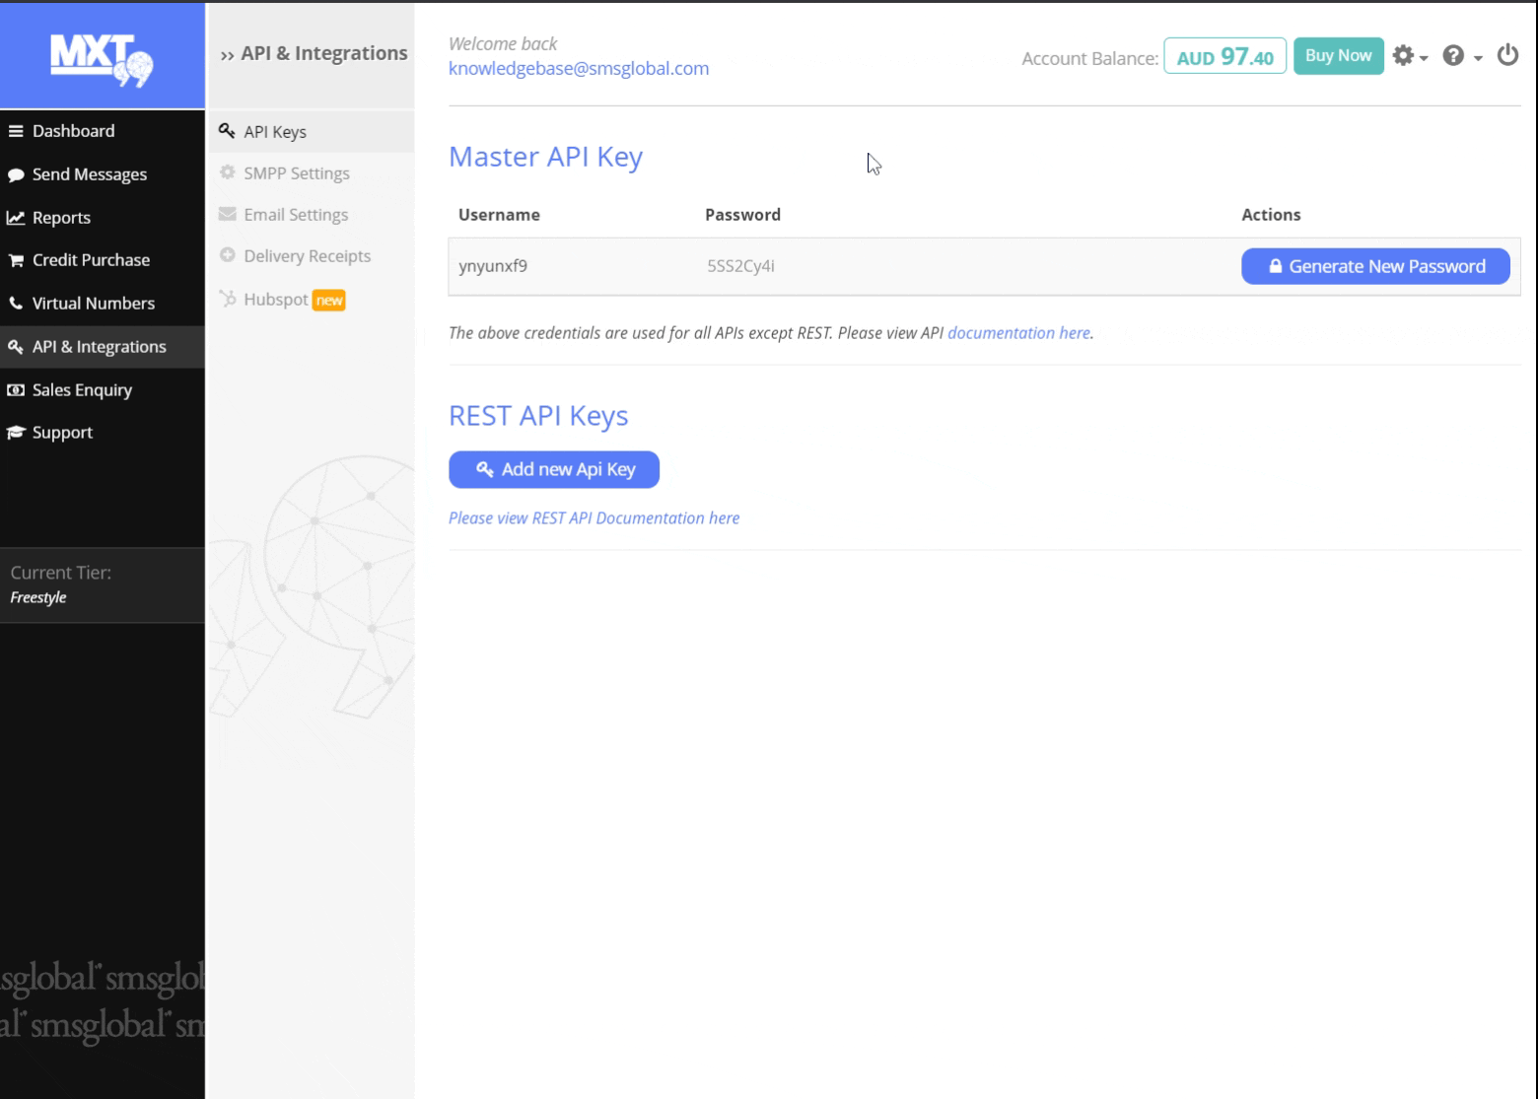Open the REST API Documentation link
The height and width of the screenshot is (1099, 1538).
(594, 518)
